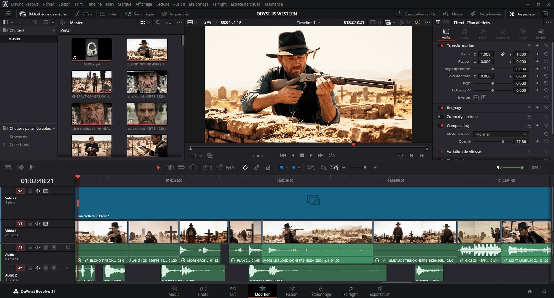Open media pool thumbnail view dropdown
Screen dimensions: 554x298
145,22
